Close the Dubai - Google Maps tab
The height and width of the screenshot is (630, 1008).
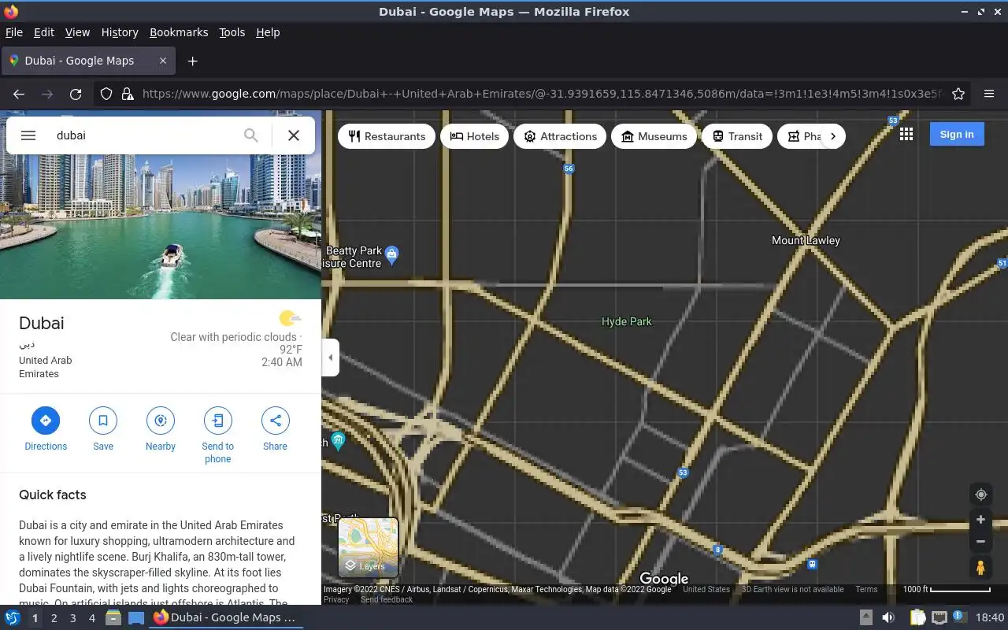pyautogui.click(x=163, y=61)
